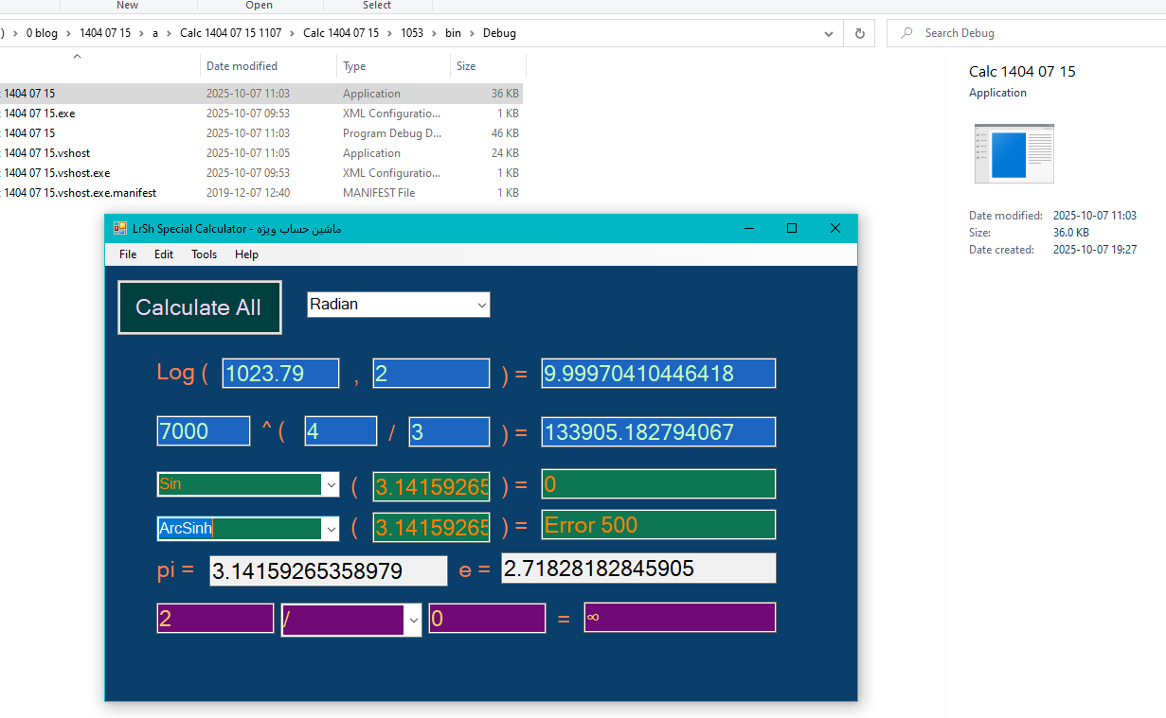Click the calculator app icon in title bar

click(120, 228)
